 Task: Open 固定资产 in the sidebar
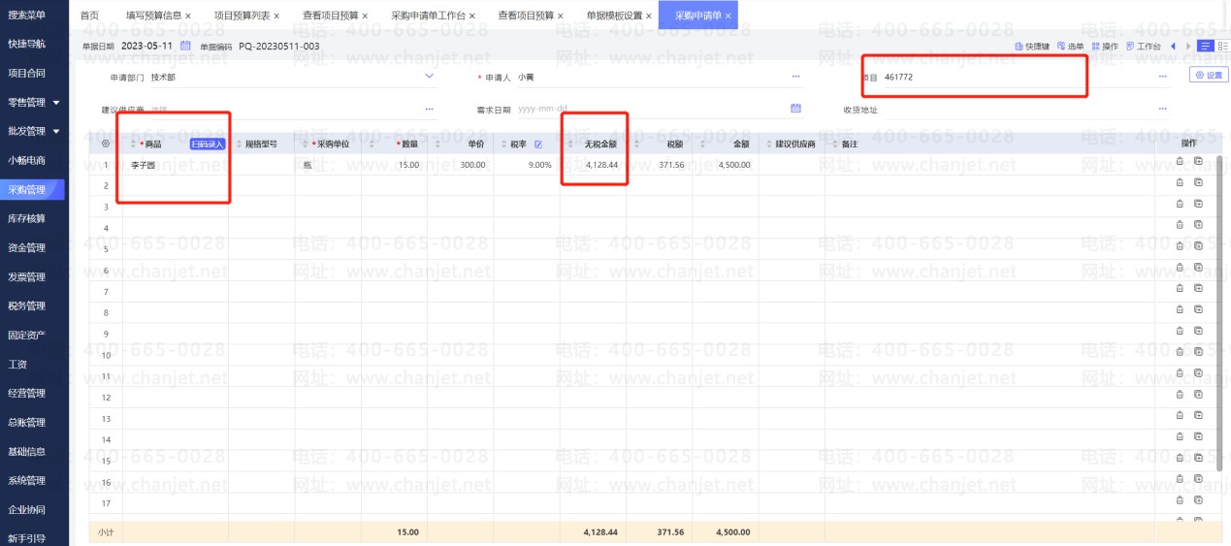coord(27,335)
